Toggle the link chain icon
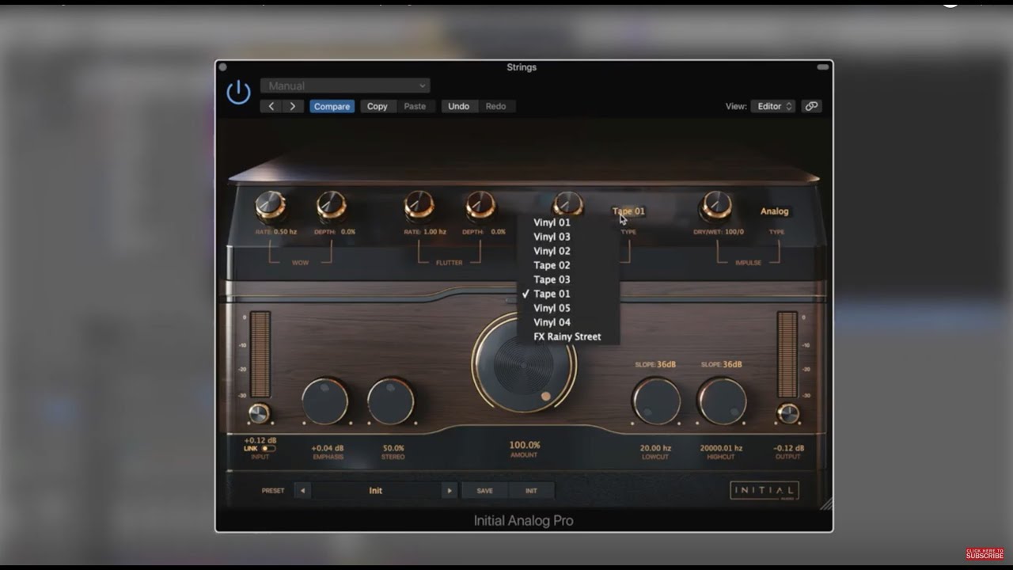This screenshot has height=570, width=1013. coord(811,106)
